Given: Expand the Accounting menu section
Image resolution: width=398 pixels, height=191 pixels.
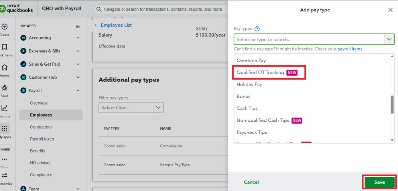Looking at the screenshot, I should tap(78, 38).
